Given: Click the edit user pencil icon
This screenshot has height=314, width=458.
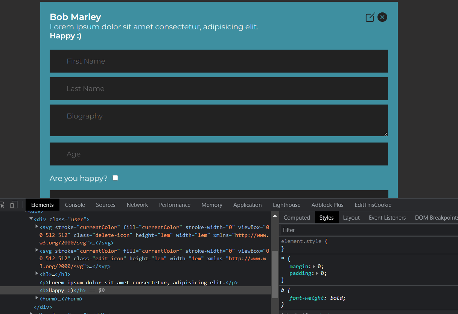Looking at the screenshot, I should pos(370,17).
